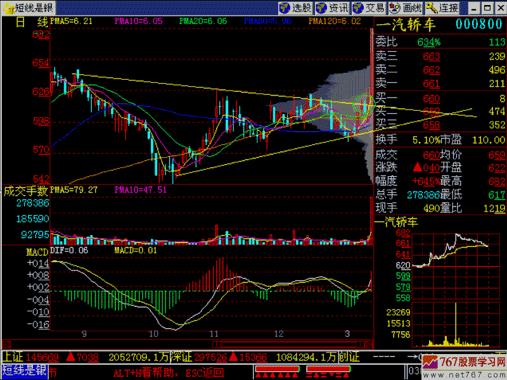
Task: Click the 连接 connection key button
Action: tap(442, 8)
